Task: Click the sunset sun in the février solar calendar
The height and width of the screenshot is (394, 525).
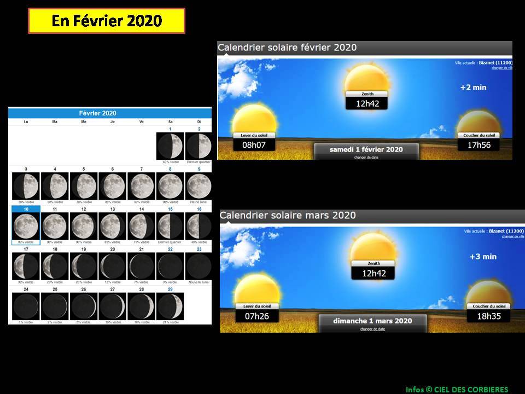Action: pos(479,121)
